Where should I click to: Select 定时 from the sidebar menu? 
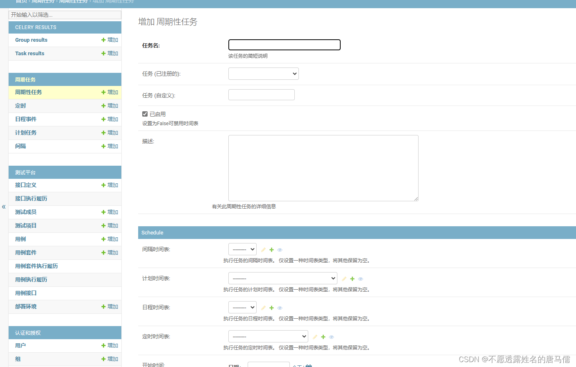pyautogui.click(x=20, y=106)
